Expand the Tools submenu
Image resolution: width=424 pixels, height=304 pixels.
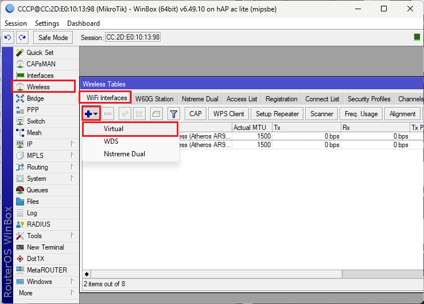click(72, 235)
